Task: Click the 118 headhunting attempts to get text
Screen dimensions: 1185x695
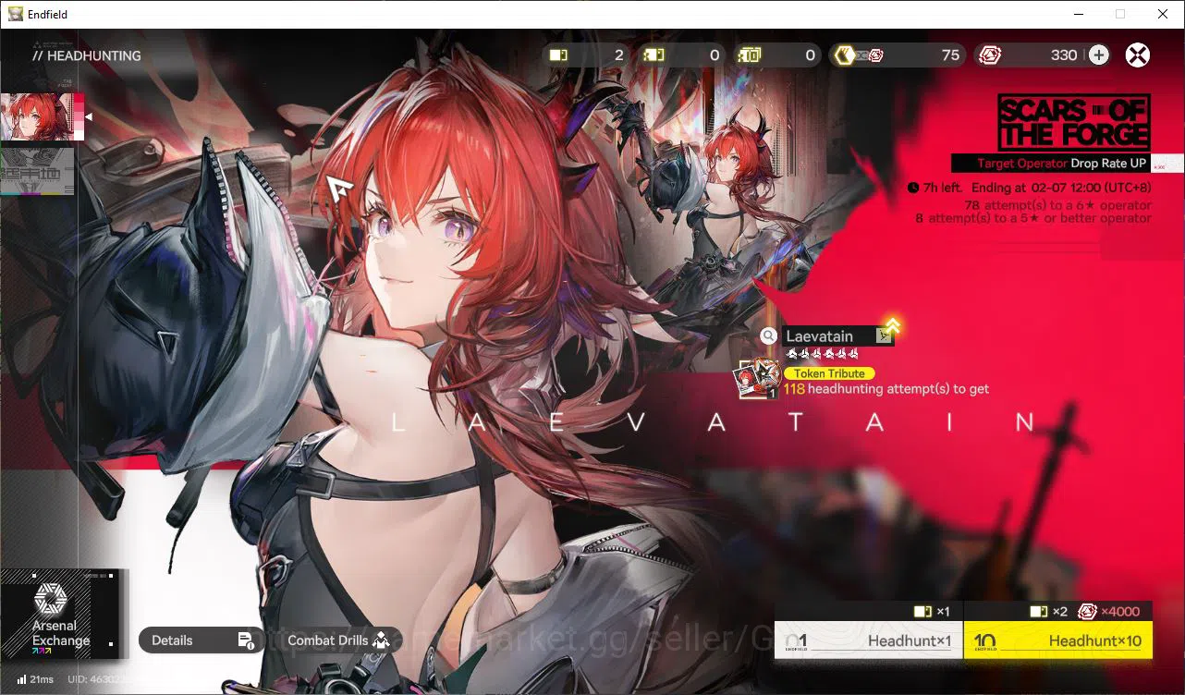Action: (886, 389)
